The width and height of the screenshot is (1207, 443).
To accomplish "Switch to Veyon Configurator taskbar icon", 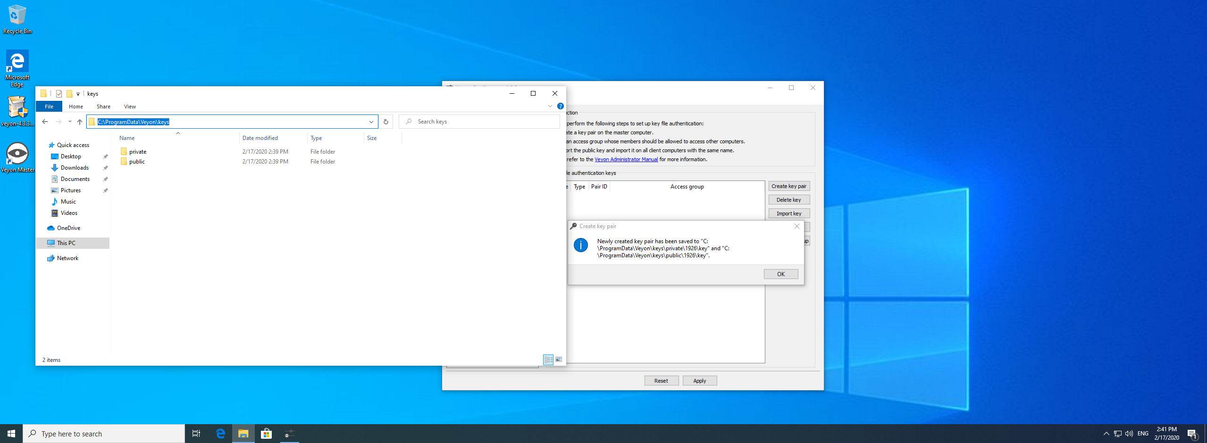I will click(x=290, y=434).
